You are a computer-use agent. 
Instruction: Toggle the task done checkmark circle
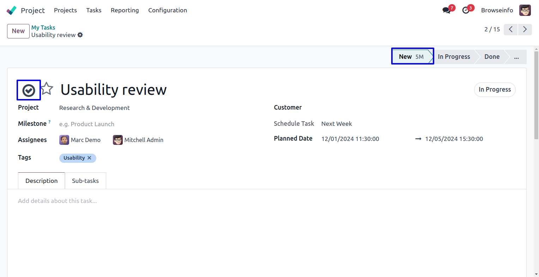[29, 91]
